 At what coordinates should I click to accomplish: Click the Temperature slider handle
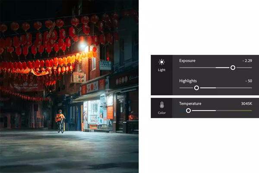point(188,110)
